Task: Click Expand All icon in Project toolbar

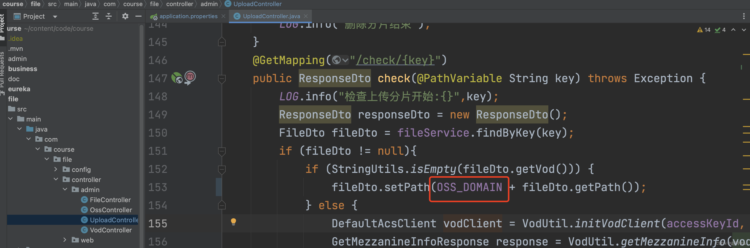Action: (x=95, y=16)
